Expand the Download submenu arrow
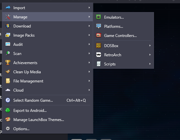 89,26
